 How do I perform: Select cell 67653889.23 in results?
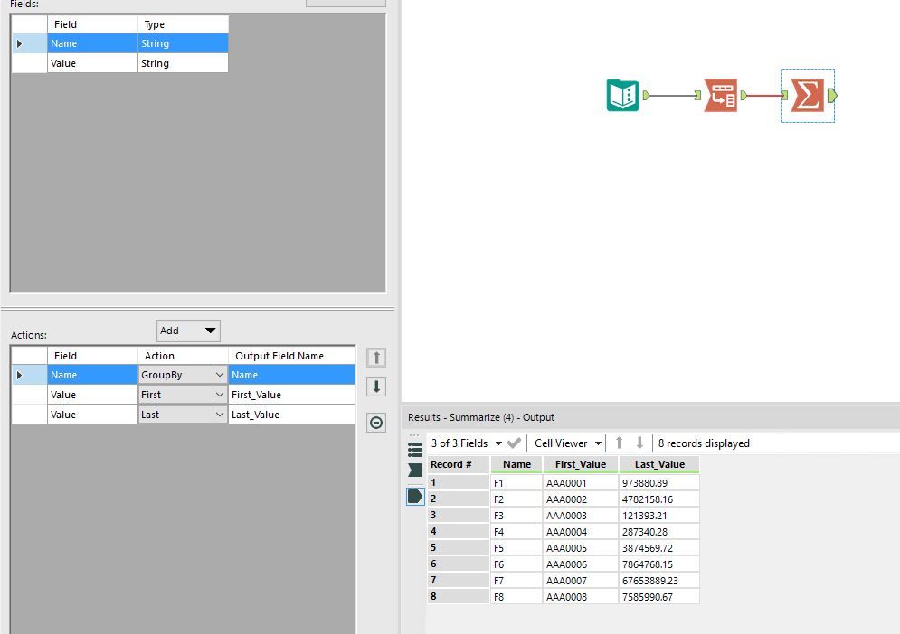(x=659, y=581)
